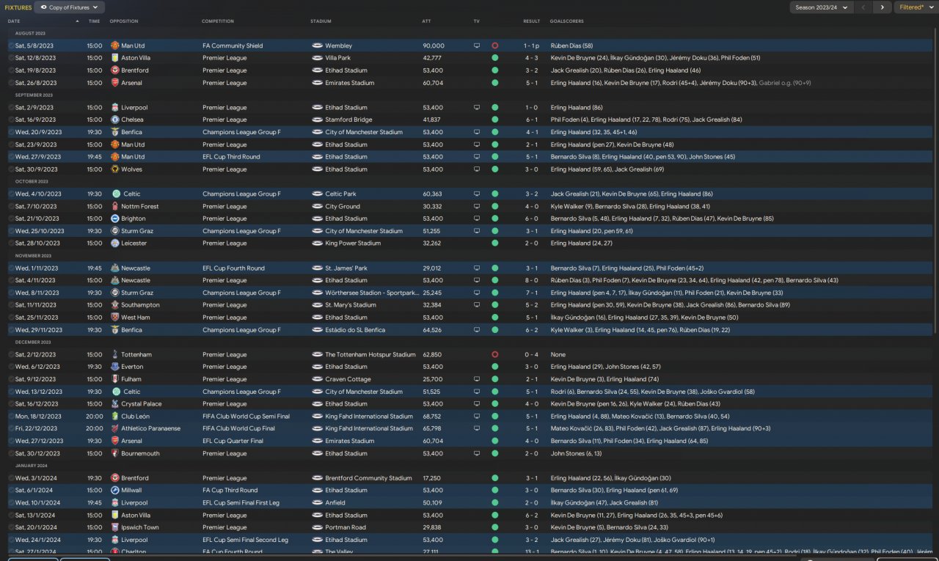Viewport: 939px width, 561px height.
Task: Click the Athletico Paranaense badge
Action: click(115, 428)
